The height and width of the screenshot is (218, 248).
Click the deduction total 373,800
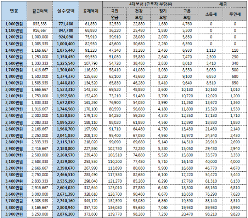[x=91, y=214]
